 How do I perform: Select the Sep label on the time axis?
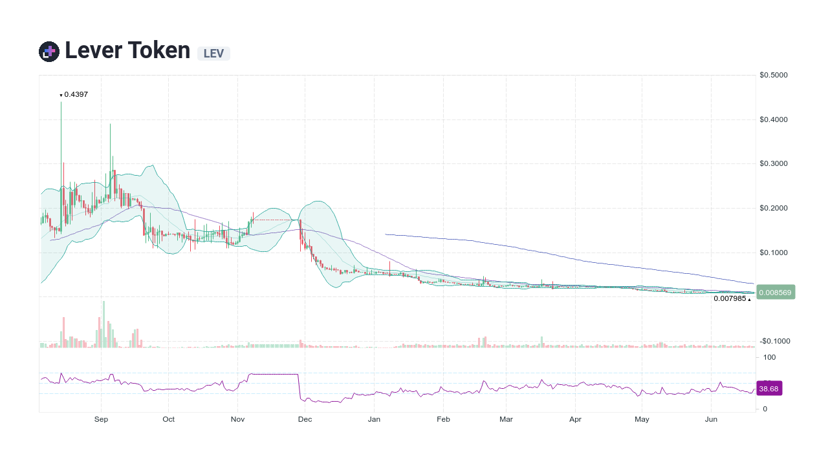(x=101, y=419)
